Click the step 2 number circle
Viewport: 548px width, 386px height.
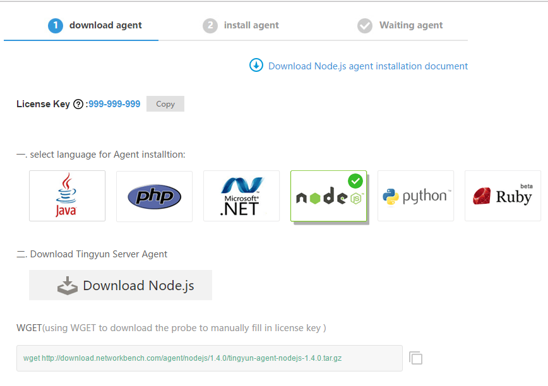coord(210,26)
